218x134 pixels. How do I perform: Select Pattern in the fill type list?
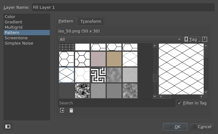click(x=27, y=32)
